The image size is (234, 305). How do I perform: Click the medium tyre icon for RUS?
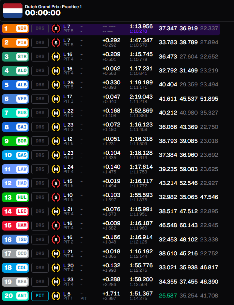(56, 113)
